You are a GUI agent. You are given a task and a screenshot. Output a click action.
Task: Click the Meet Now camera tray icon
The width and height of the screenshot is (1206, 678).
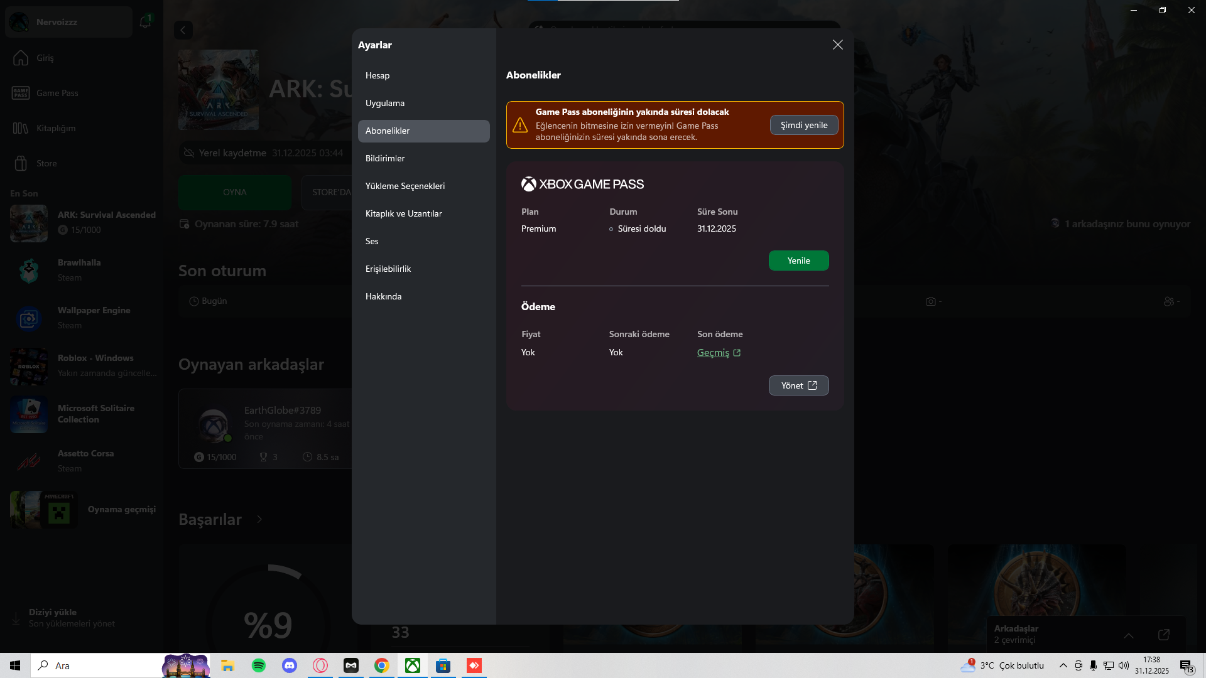point(1078,665)
